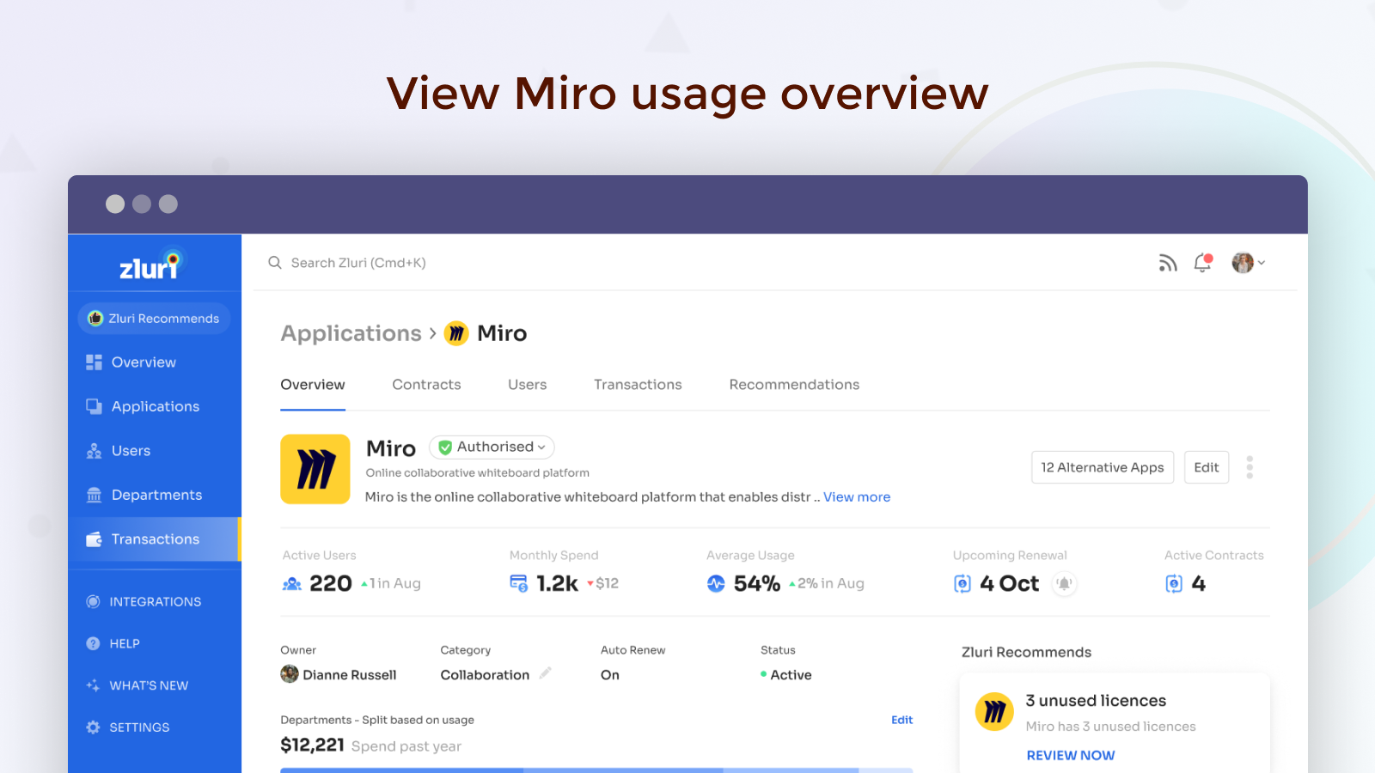Viewport: 1375px width, 773px height.
Task: Click 12 Alternative Apps button
Action: point(1103,467)
